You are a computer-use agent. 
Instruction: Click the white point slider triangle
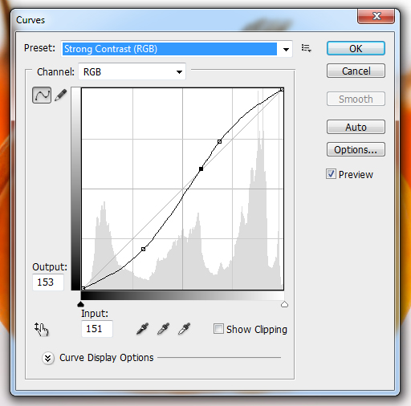(284, 304)
